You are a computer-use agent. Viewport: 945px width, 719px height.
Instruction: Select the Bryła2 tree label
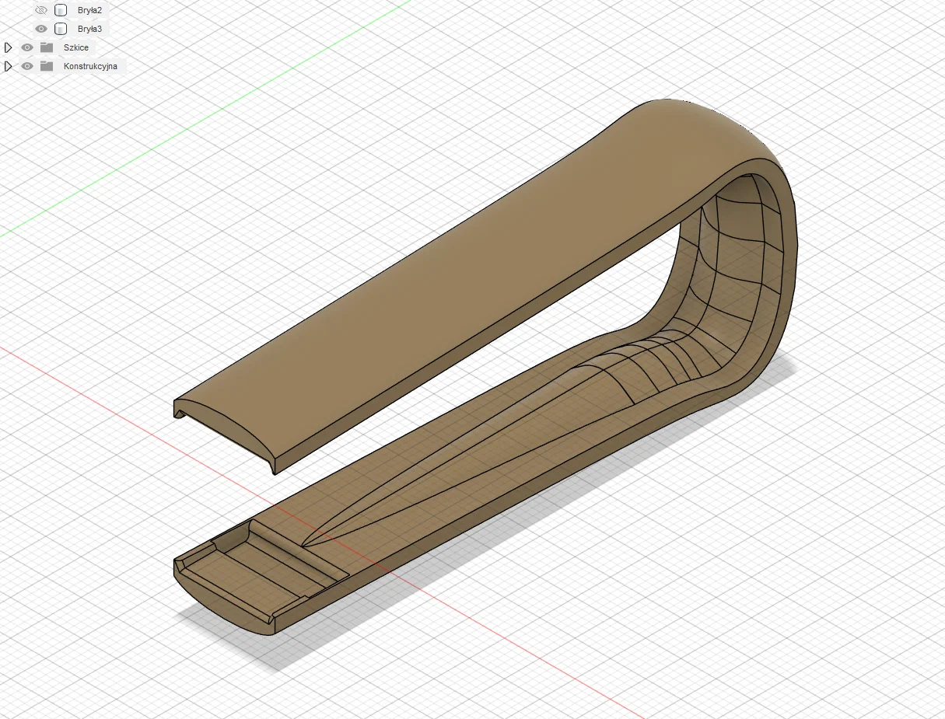point(89,10)
